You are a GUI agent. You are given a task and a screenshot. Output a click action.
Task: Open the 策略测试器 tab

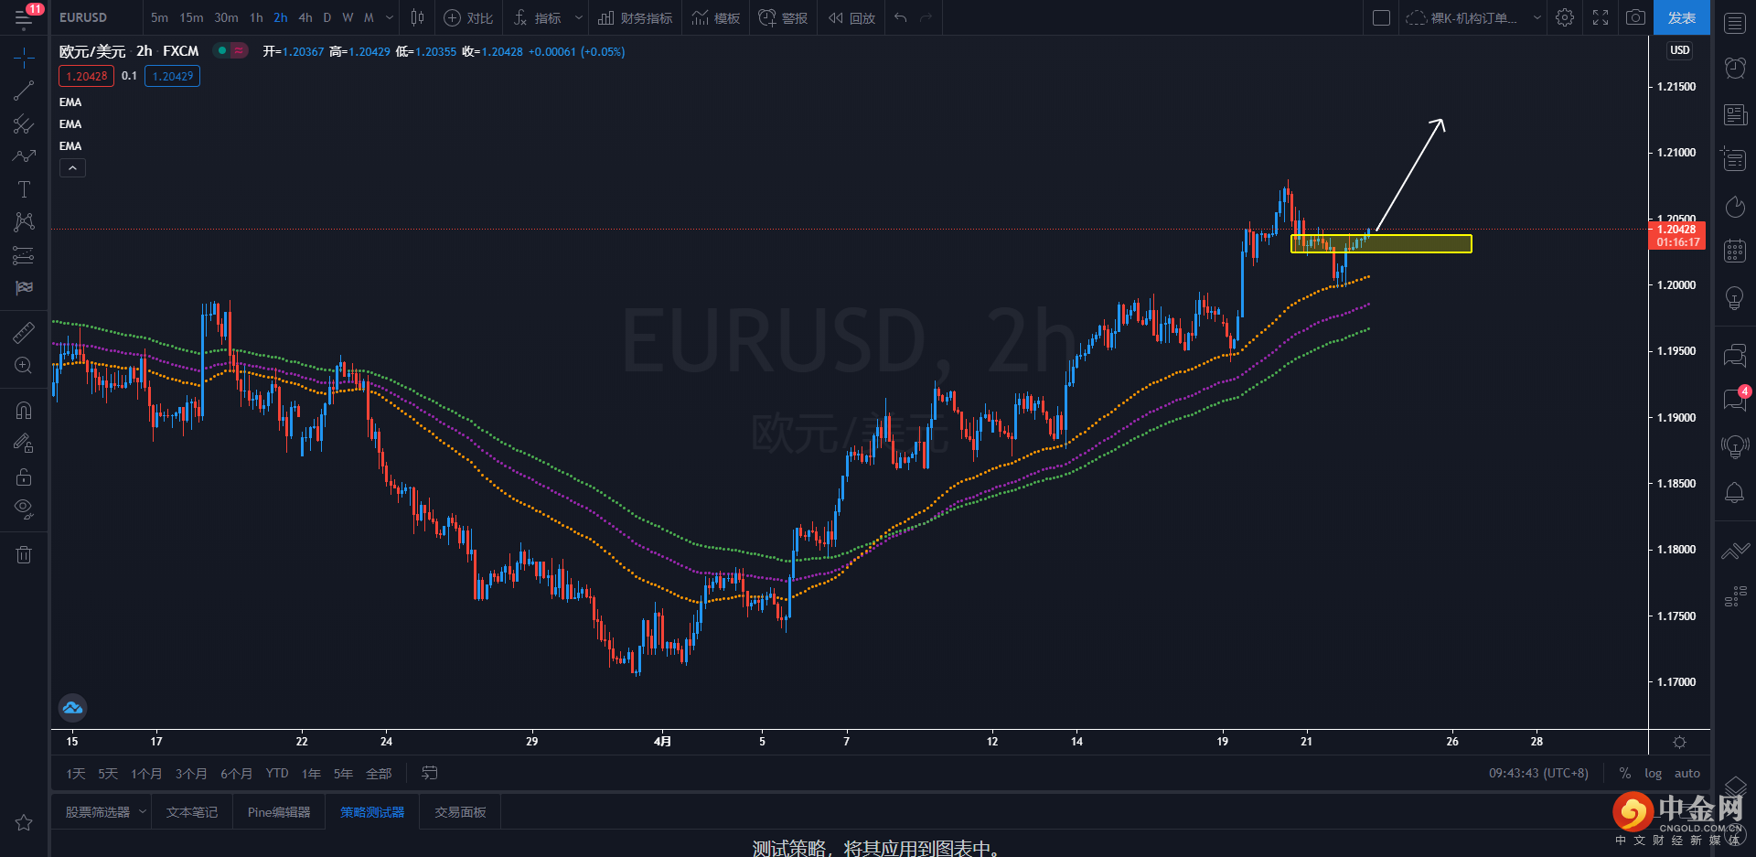pyautogui.click(x=372, y=812)
